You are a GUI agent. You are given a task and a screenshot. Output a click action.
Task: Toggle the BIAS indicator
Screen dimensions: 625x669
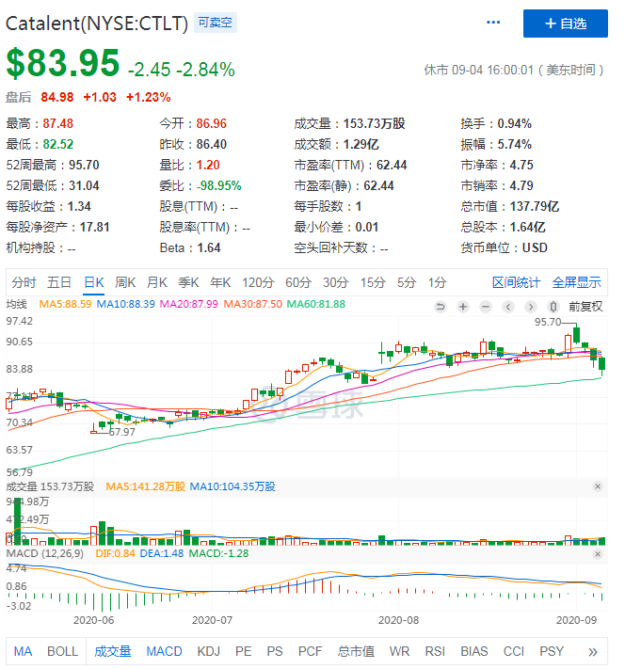click(473, 651)
